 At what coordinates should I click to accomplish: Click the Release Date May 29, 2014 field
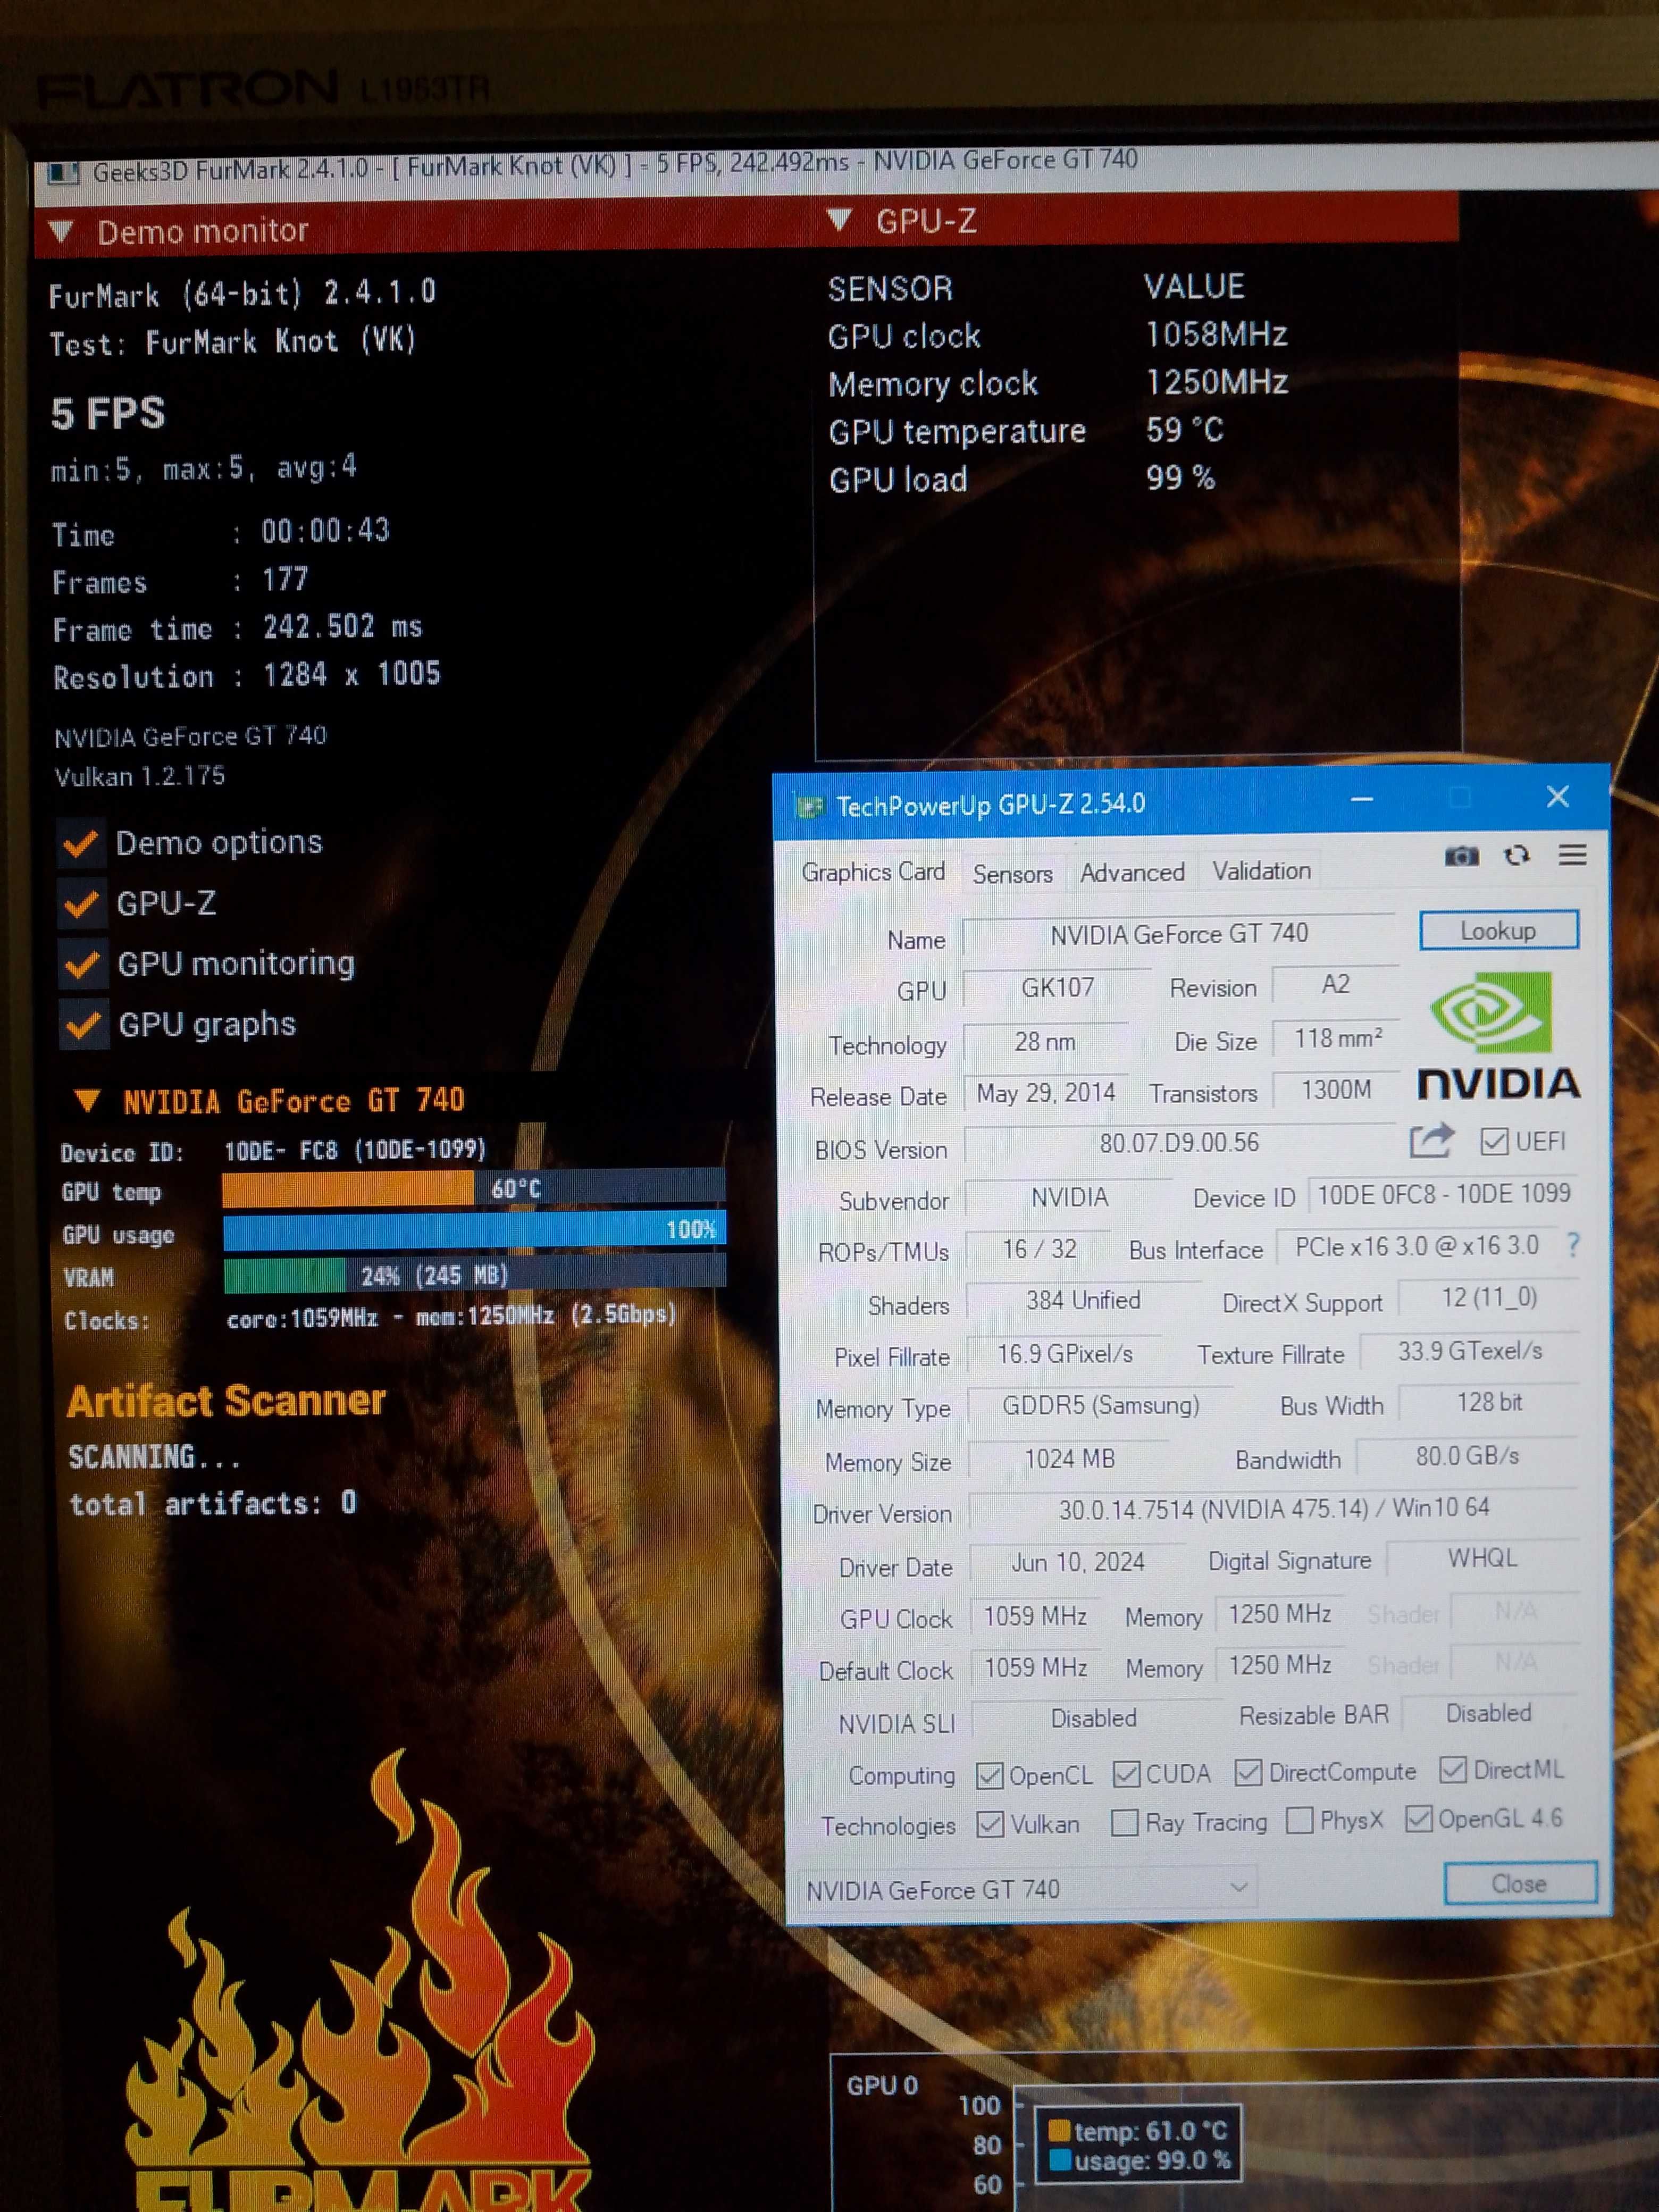tap(1045, 1093)
